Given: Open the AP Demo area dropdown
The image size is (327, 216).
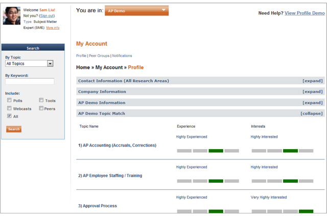Looking at the screenshot, I should 136,11.
